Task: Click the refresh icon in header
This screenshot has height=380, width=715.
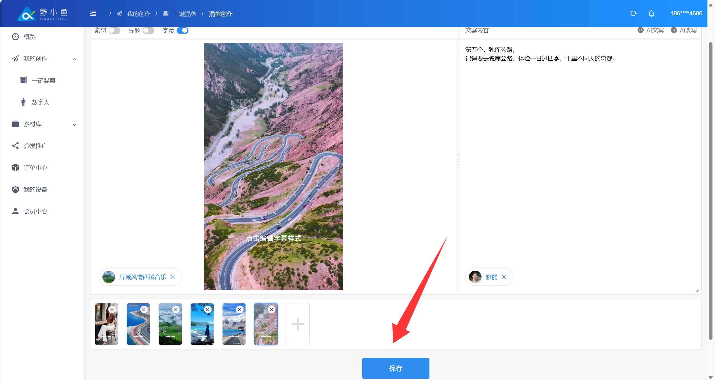Action: click(634, 13)
